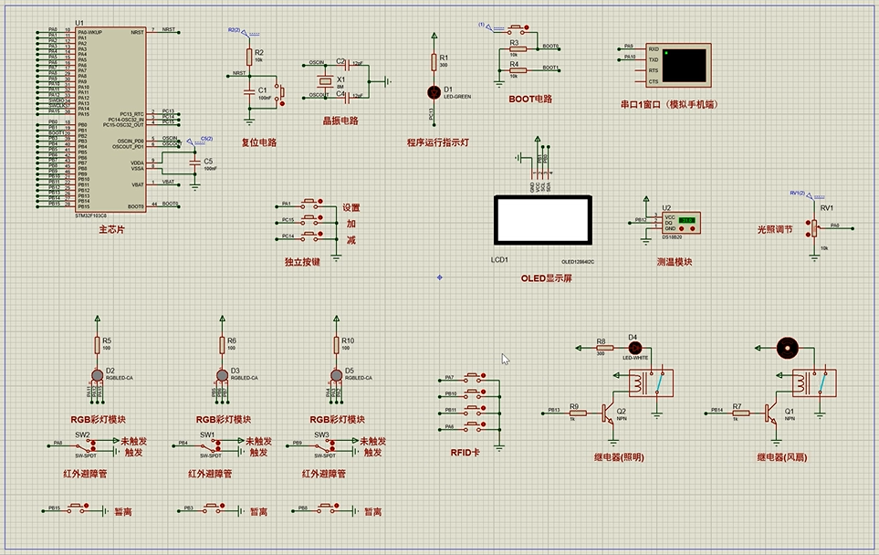Viewport: 879px width, 555px height.
Task: Click the white LED D4
Action: pyautogui.click(x=635, y=347)
